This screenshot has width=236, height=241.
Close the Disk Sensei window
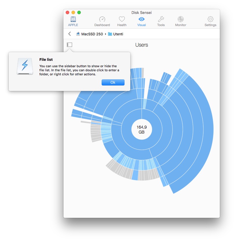pyautogui.click(x=67, y=12)
